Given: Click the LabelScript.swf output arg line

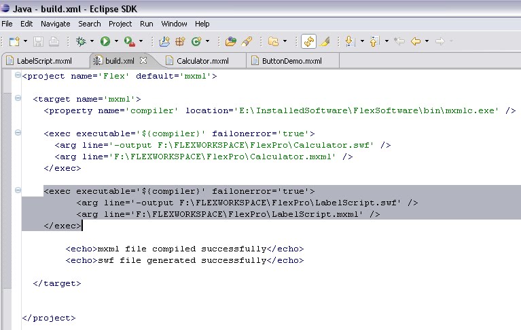Looking at the screenshot, I should point(247,203).
